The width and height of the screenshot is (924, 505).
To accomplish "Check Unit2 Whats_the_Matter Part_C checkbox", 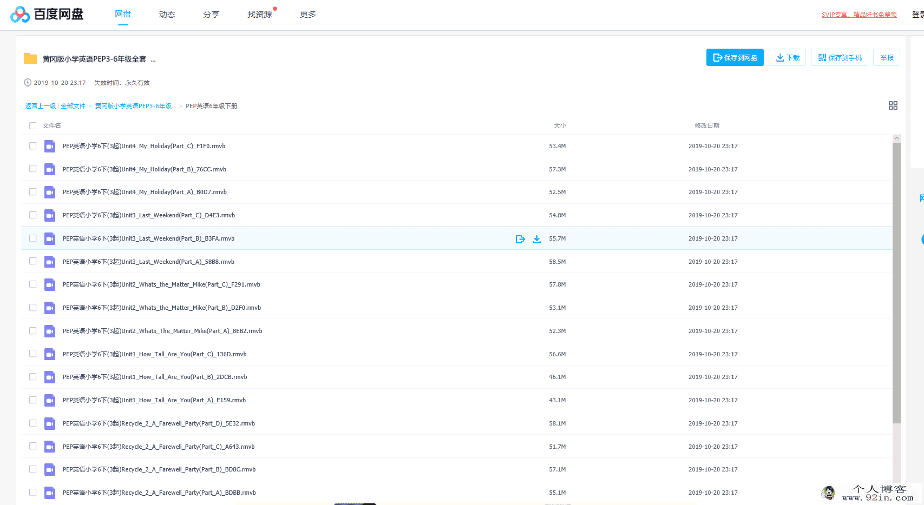I will point(32,284).
